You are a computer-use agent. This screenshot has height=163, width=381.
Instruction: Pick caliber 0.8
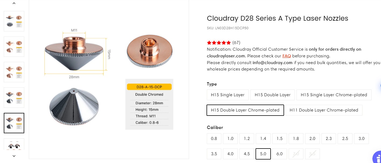coord(214,139)
